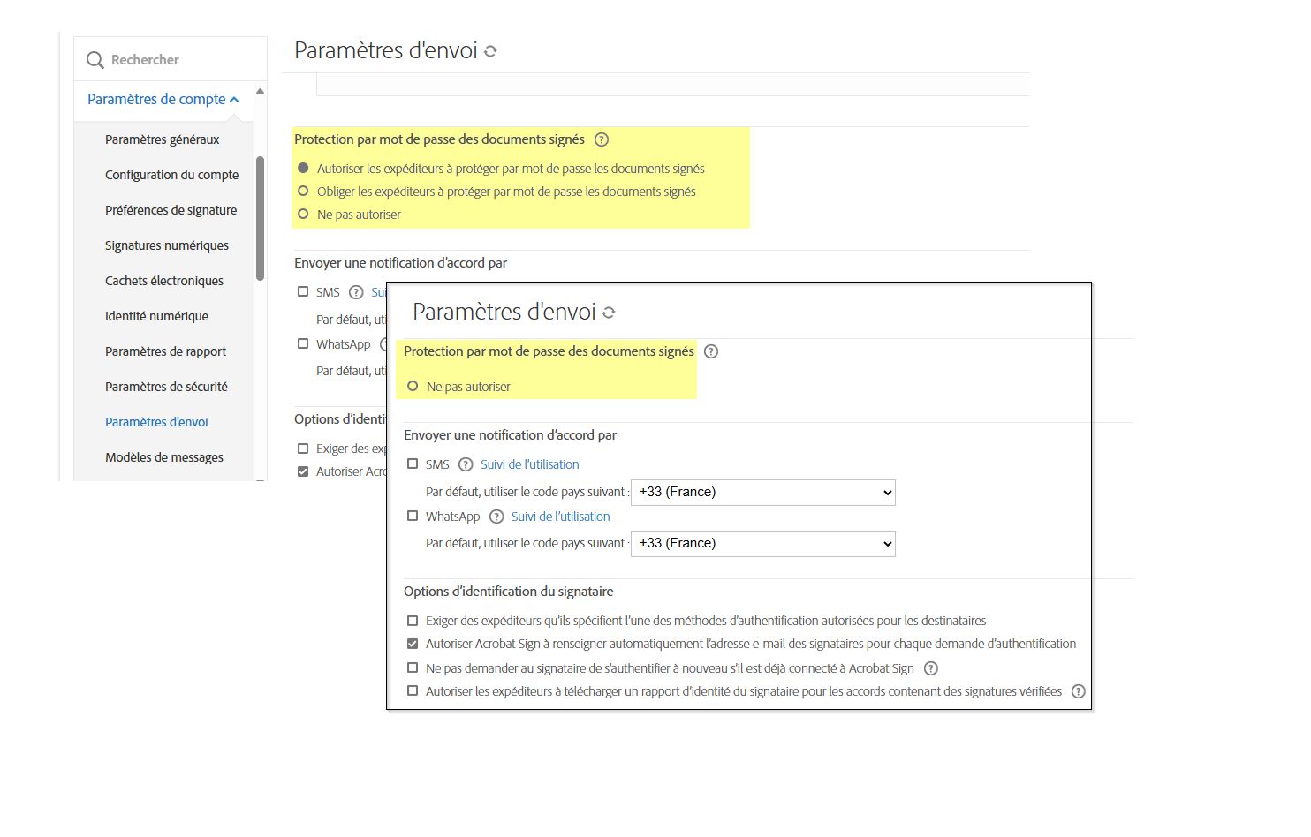The width and height of the screenshot is (1311, 837).
Task: Click refresh icon beside overlay Paramètres d'envoi title
Action: click(x=609, y=313)
